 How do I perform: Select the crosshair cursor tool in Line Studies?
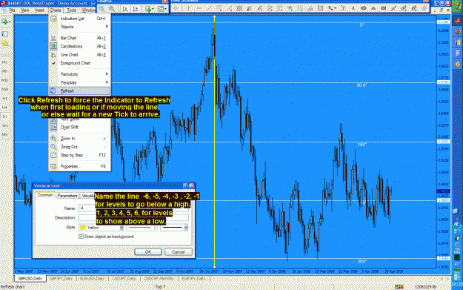coord(176,8)
